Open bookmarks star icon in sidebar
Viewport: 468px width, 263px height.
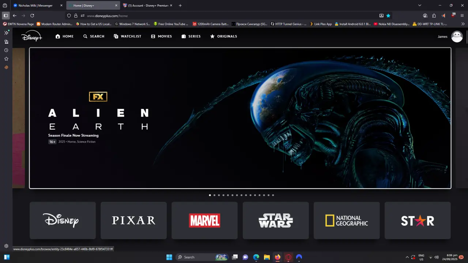(x=6, y=59)
